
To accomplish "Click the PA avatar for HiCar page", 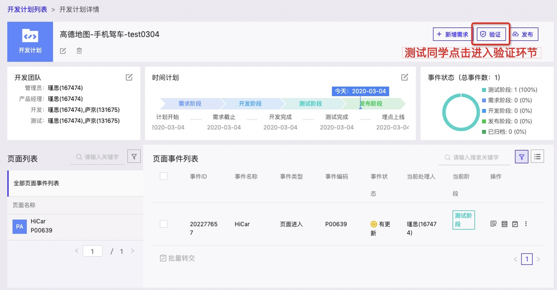I will tap(19, 226).
